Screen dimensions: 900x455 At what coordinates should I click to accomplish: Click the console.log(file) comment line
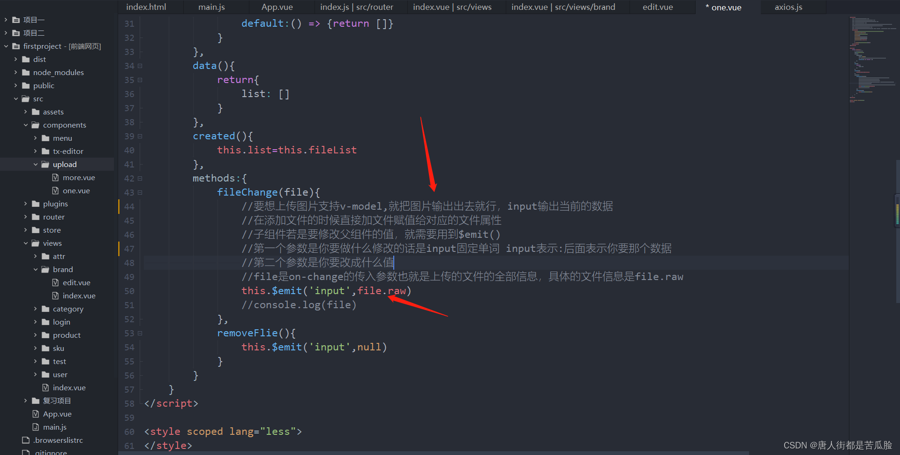pos(299,305)
